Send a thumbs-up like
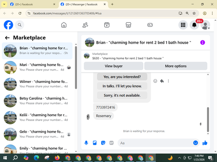The width and height of the screenshot is (217, 162). [205, 143]
